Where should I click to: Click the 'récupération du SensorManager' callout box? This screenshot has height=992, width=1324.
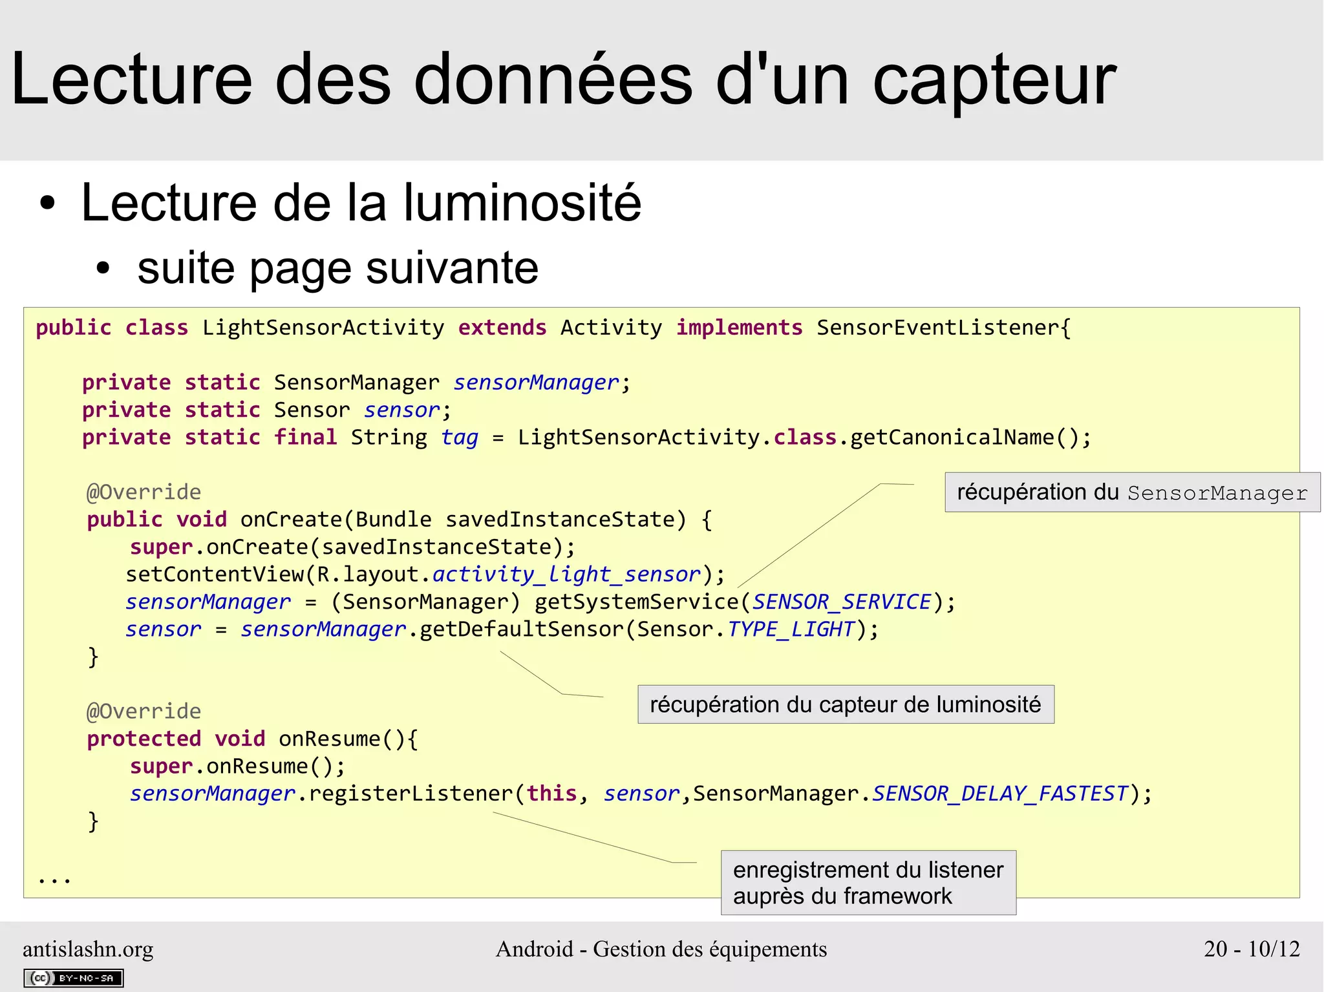click(1132, 492)
